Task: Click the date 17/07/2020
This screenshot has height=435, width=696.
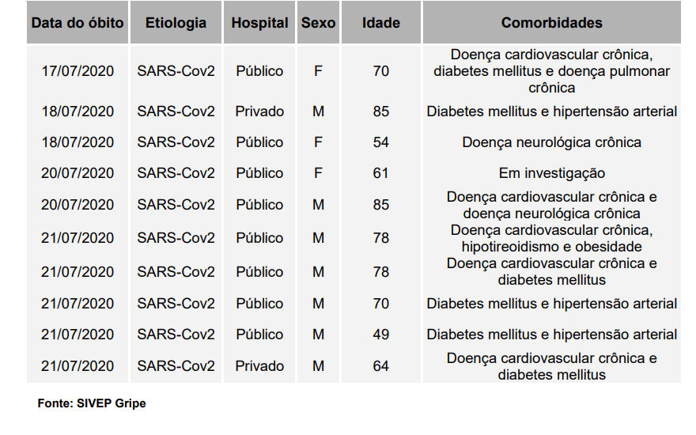Action: [78, 71]
